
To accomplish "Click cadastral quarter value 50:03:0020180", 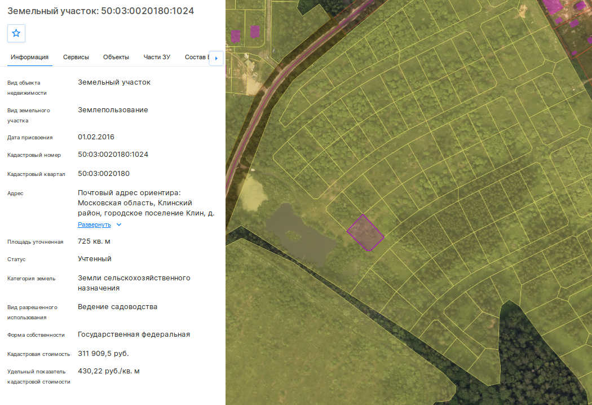I will (104, 174).
